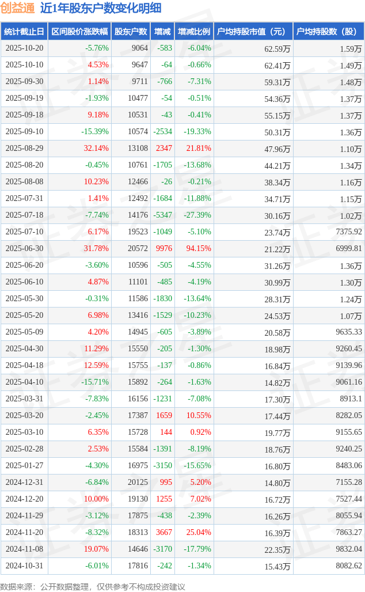This screenshot has height=592, width=365.
Task: Click the 创益通 stock name in title
Action: point(18,8)
